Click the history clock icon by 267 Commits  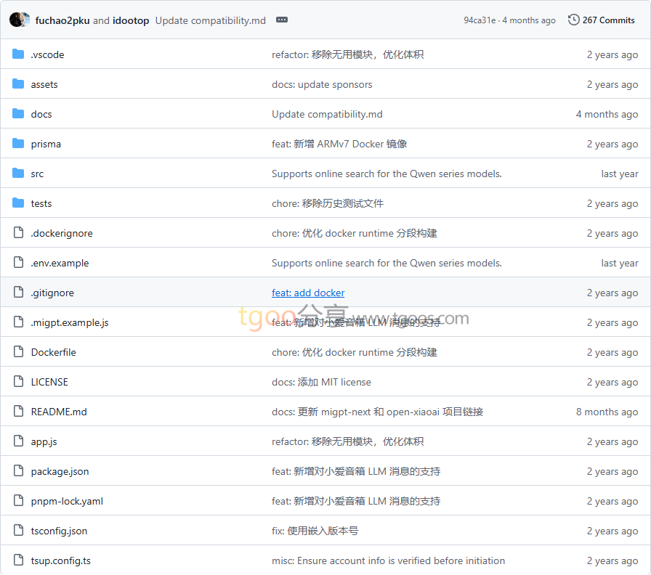(x=573, y=20)
